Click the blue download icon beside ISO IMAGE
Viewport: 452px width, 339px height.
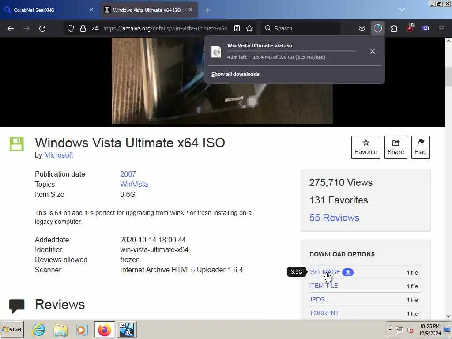[x=348, y=272]
